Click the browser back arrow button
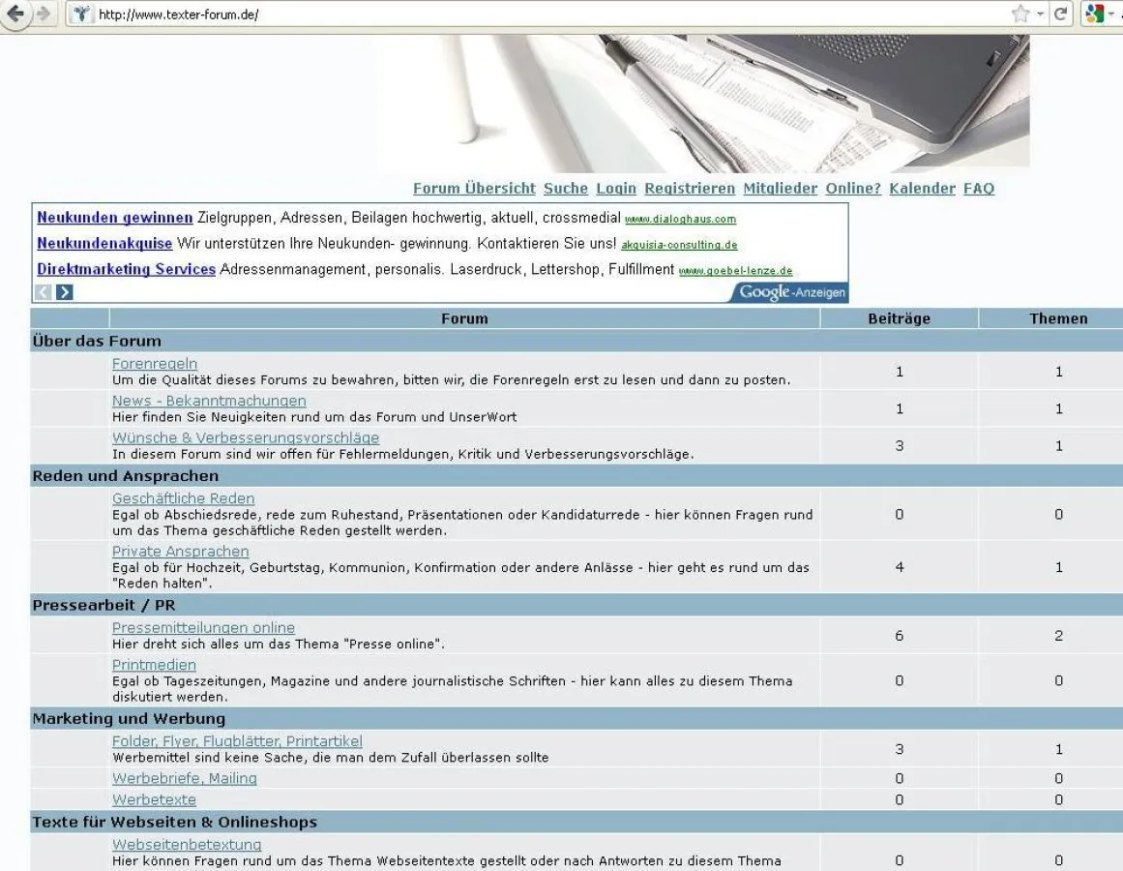 coord(15,14)
